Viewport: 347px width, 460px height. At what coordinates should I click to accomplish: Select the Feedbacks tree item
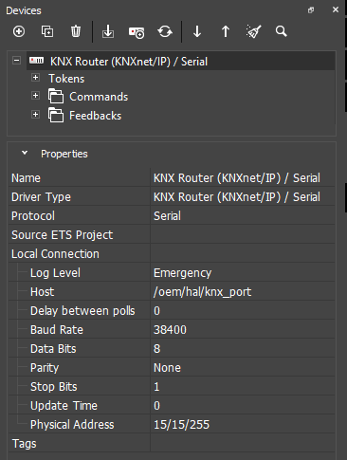[95, 116]
